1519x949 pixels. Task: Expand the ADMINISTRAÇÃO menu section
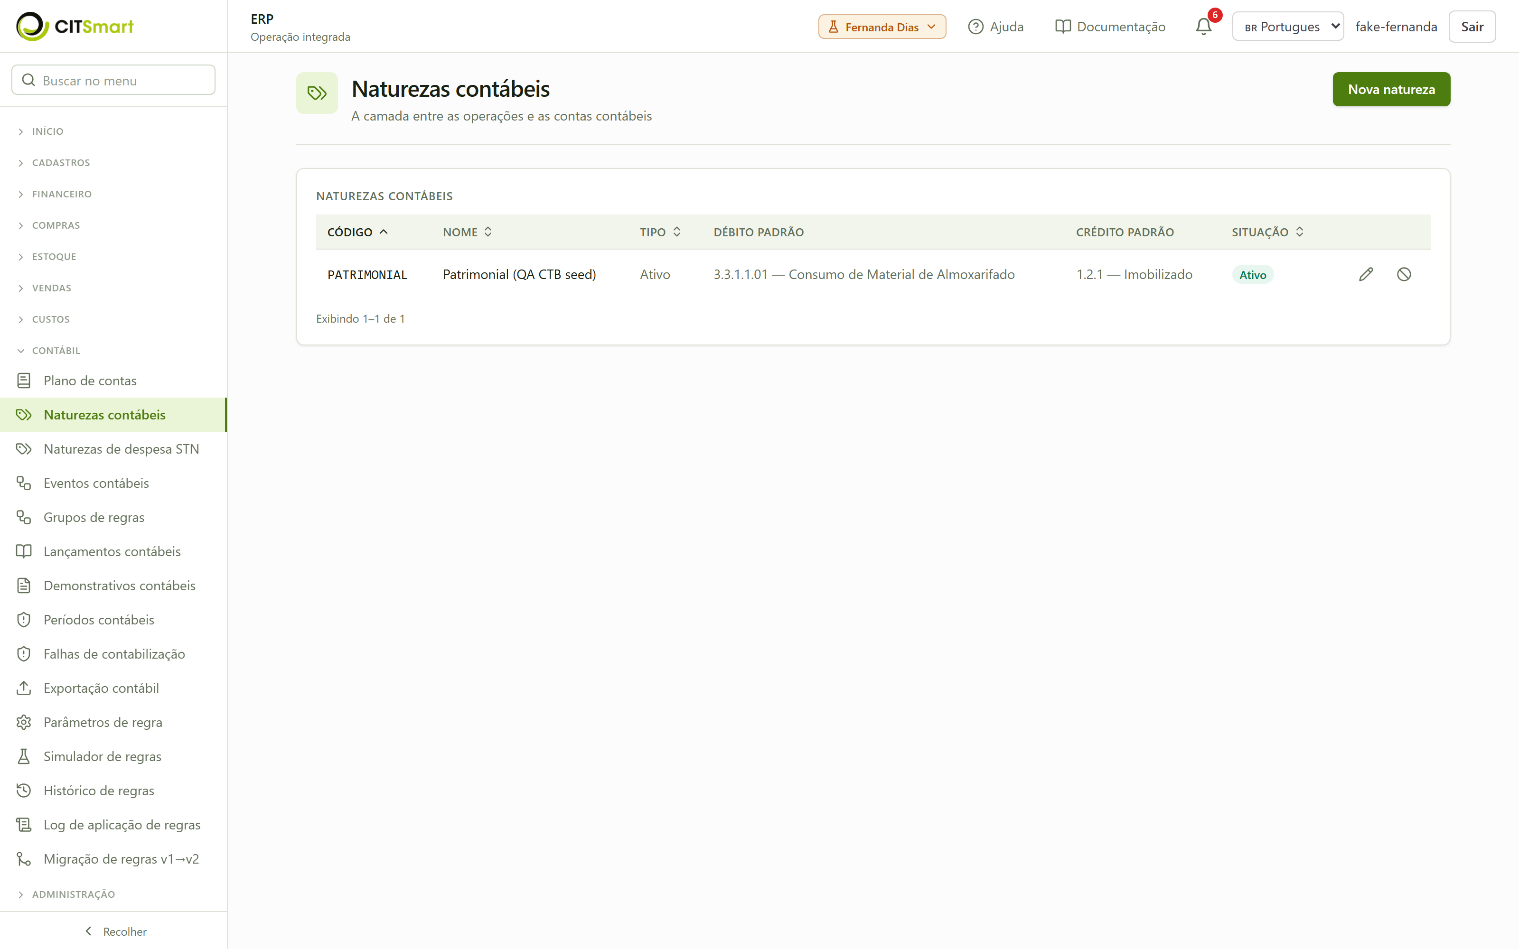coord(113,894)
